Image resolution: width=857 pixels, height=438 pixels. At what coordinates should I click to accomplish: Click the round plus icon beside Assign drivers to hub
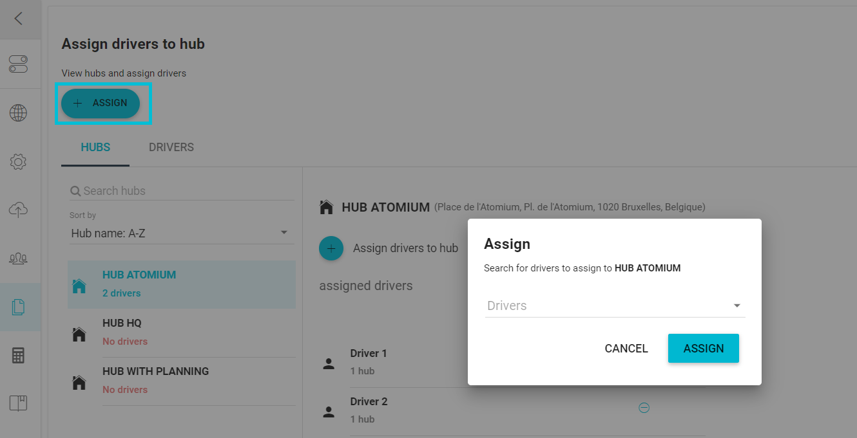[x=331, y=248]
